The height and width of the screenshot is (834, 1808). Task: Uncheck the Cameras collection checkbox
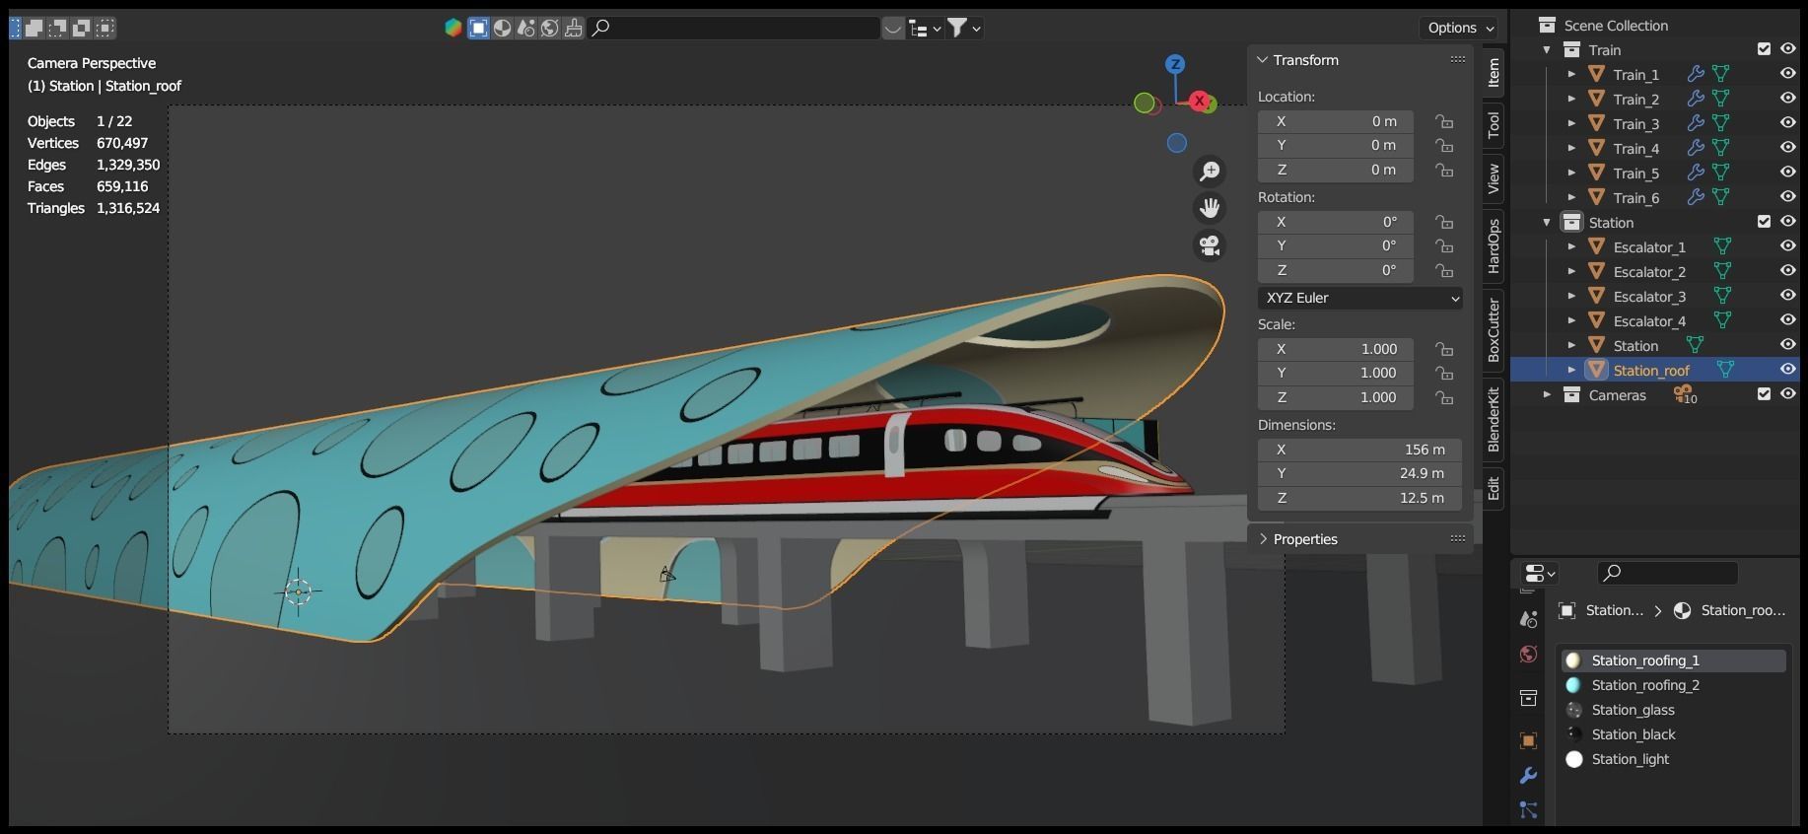(1765, 394)
